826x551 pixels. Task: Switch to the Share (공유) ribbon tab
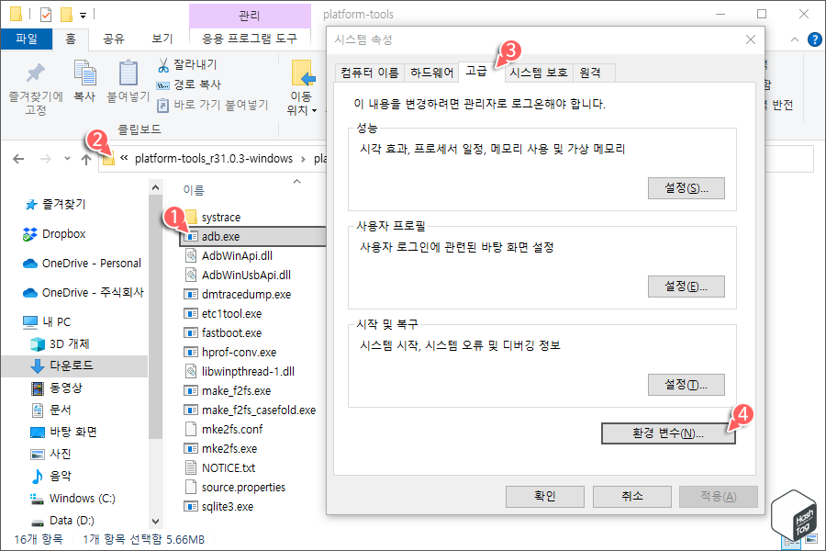[x=113, y=39]
